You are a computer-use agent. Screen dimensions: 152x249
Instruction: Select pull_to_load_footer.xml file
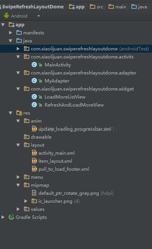click(64, 169)
